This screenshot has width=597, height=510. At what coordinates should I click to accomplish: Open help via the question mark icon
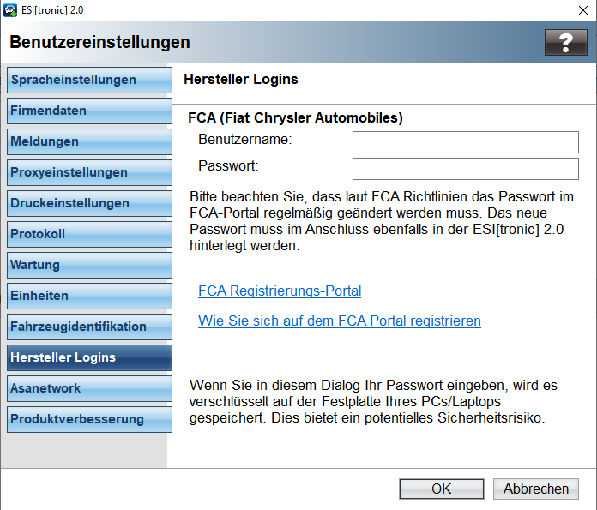[566, 42]
